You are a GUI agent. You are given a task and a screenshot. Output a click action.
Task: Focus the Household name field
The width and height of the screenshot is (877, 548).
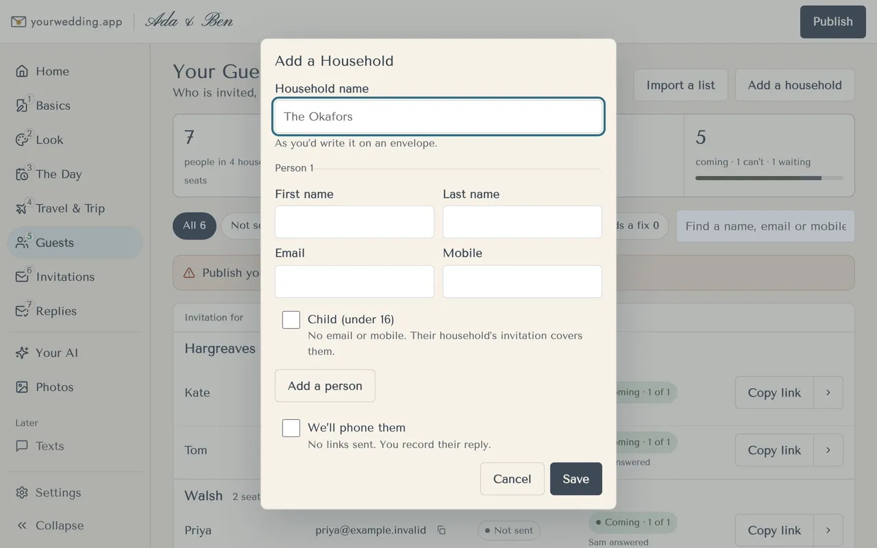pyautogui.click(x=438, y=116)
